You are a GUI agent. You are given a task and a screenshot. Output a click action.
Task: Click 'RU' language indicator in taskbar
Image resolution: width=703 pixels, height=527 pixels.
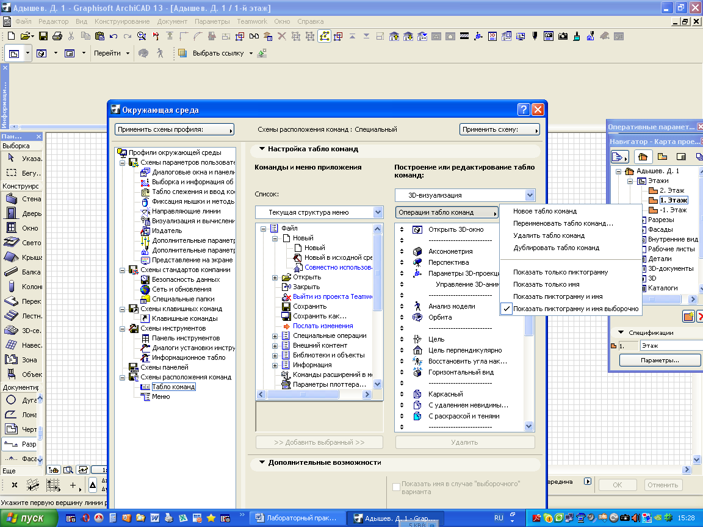[499, 518]
